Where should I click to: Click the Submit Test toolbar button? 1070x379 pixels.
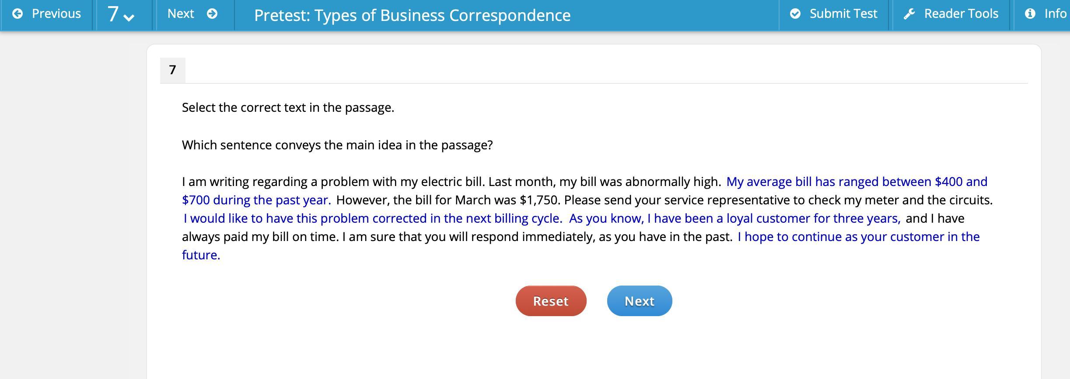843,14
